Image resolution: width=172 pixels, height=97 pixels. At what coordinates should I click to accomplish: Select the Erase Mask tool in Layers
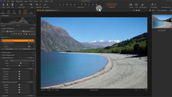click(x=30, y=34)
